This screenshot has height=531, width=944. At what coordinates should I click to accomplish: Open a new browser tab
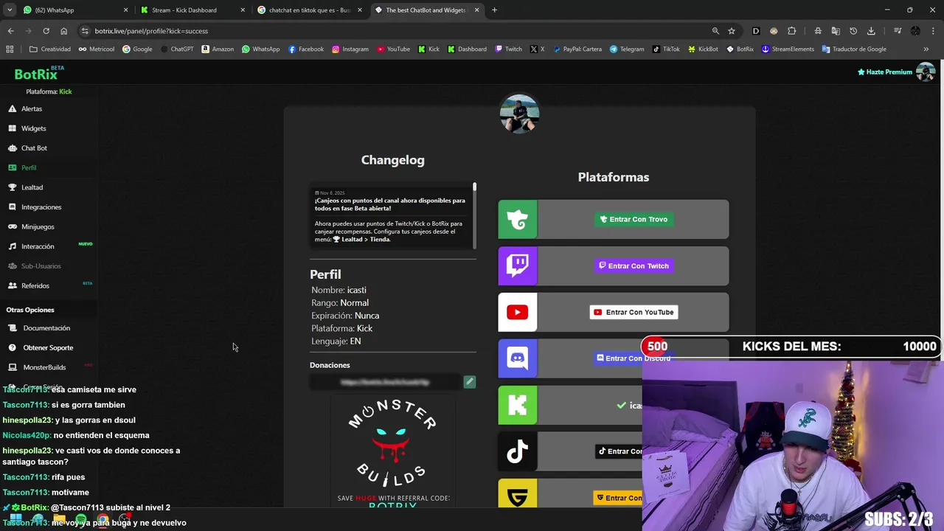[494, 10]
